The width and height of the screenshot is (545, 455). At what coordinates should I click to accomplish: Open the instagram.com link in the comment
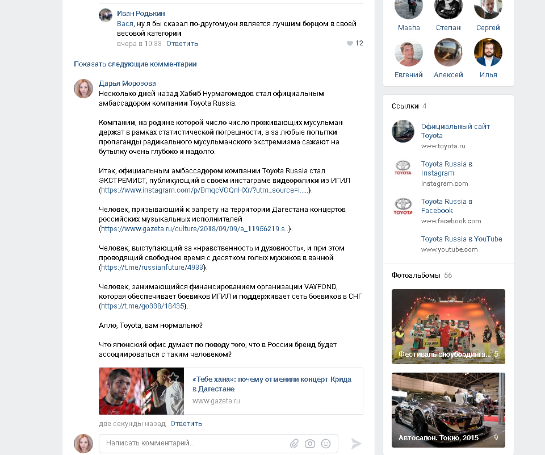point(205,190)
